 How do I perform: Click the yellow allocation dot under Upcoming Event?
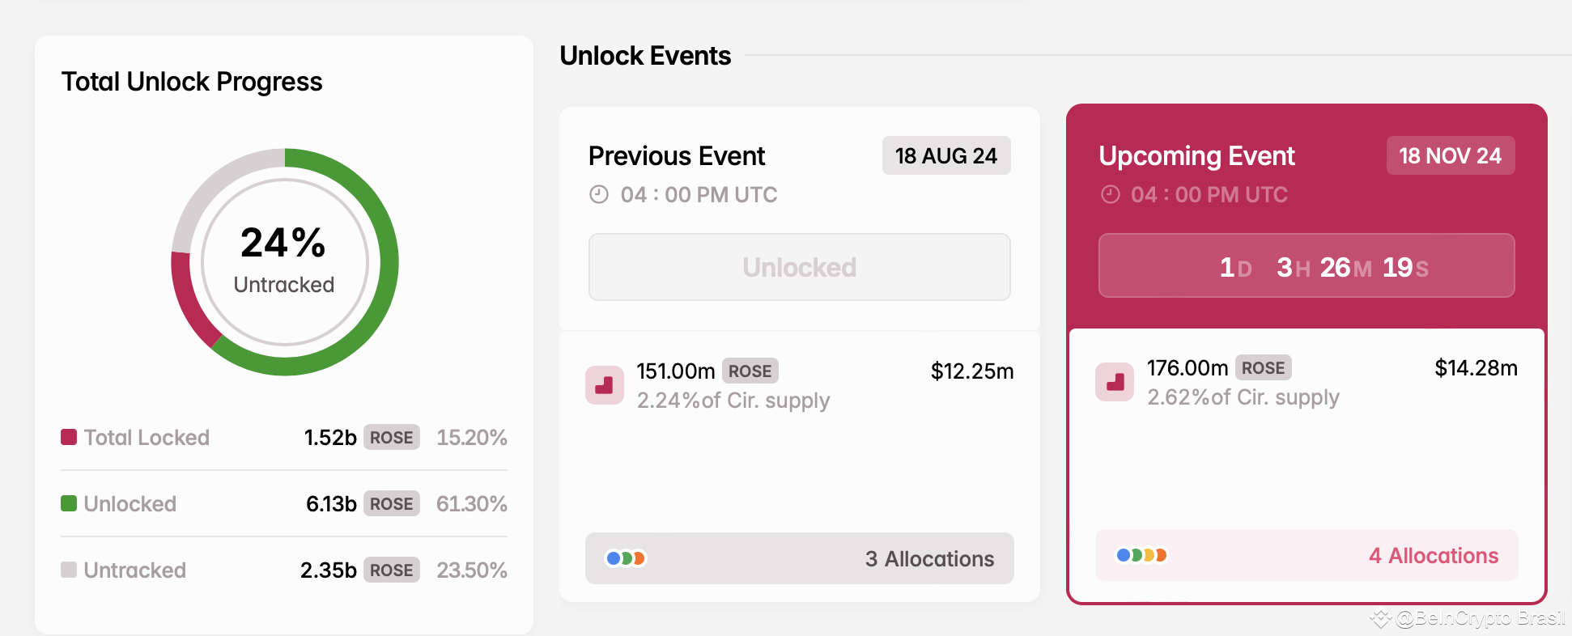pos(1149,555)
